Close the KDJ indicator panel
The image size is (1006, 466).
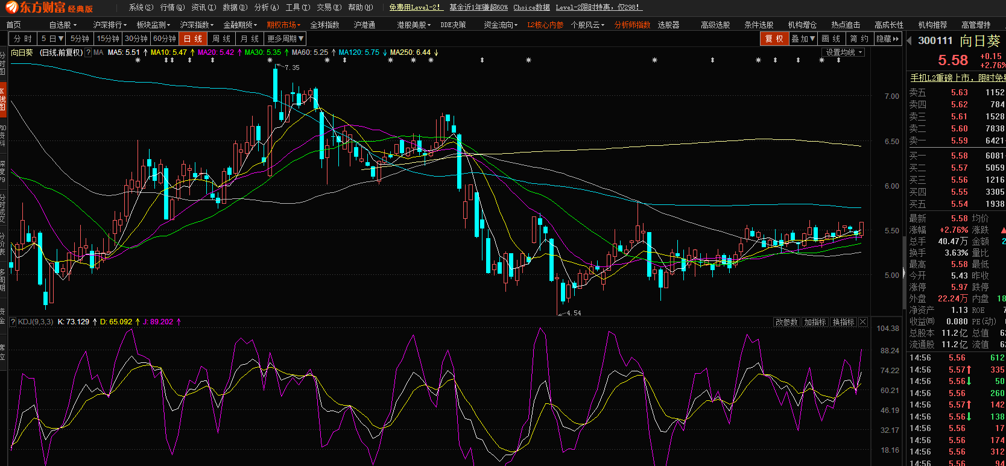click(863, 323)
